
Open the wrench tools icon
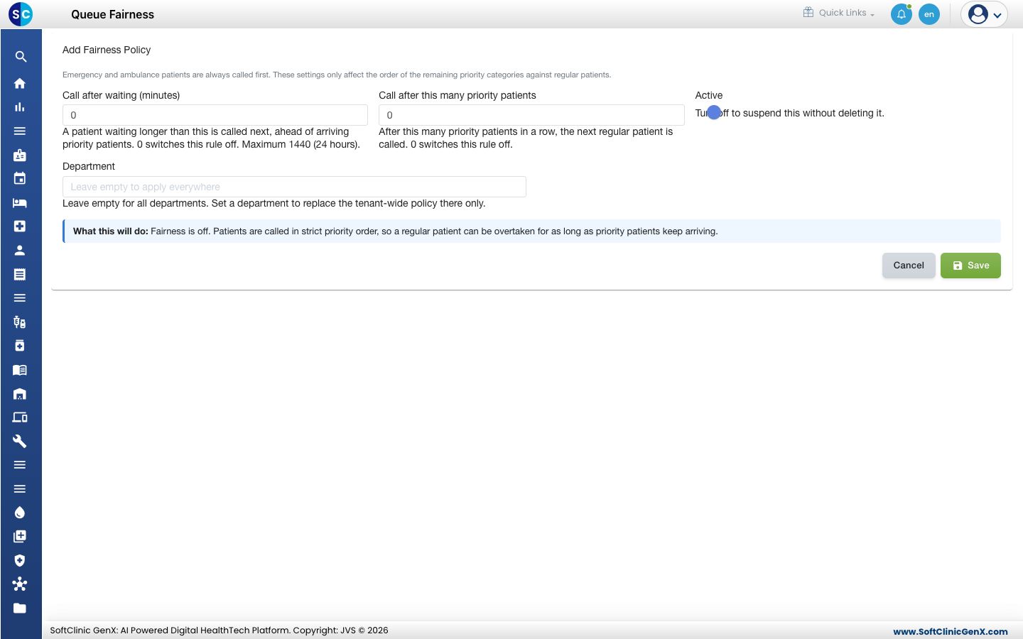tap(20, 441)
